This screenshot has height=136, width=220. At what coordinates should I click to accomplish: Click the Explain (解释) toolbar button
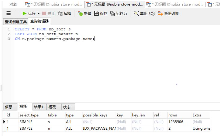point(64,14)
